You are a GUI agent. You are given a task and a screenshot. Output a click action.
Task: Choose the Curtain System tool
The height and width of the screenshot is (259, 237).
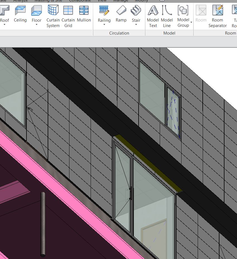[x=53, y=16]
